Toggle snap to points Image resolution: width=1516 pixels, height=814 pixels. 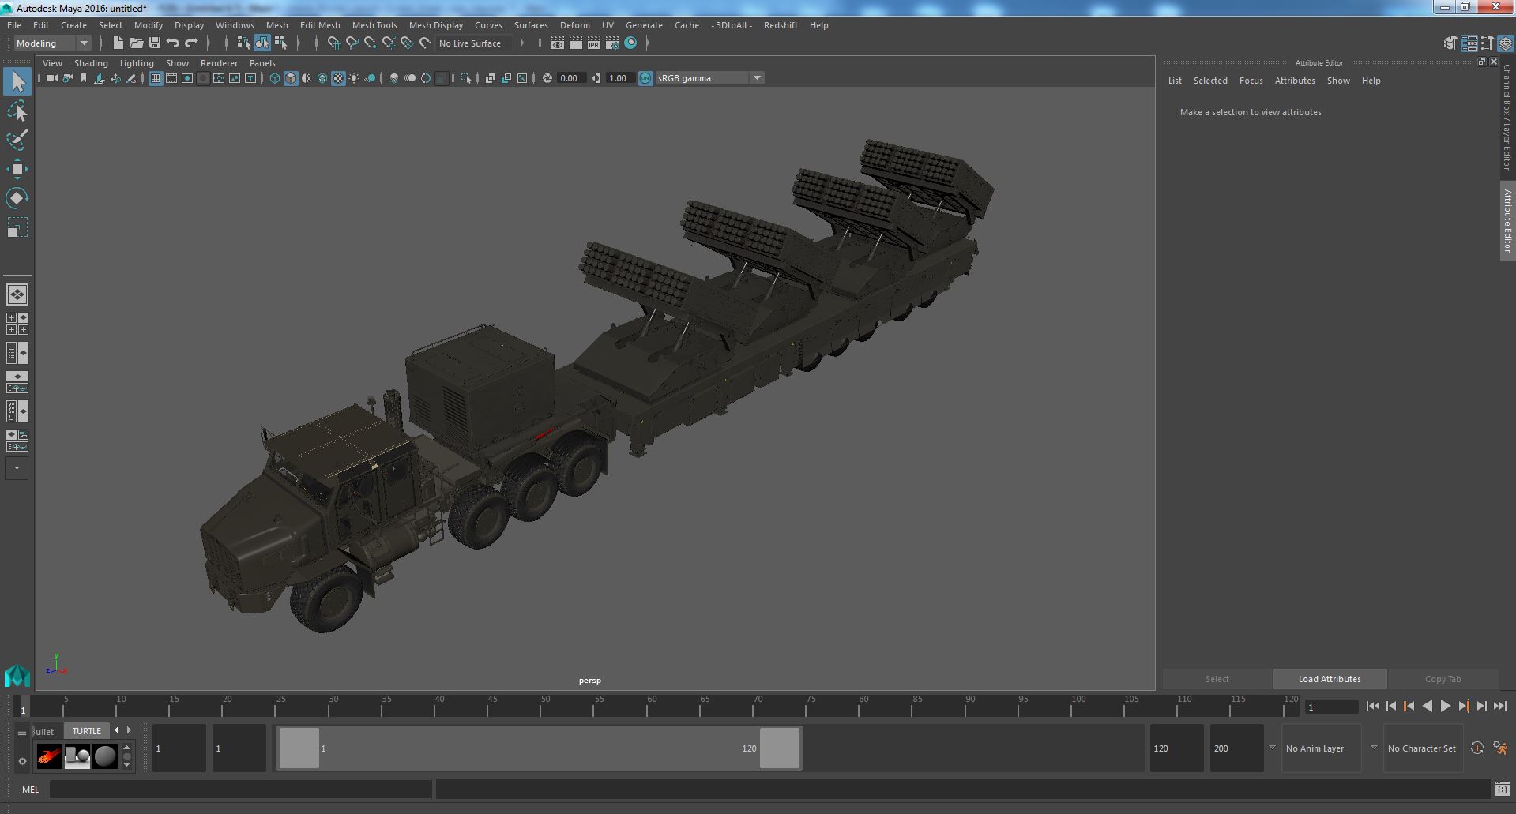click(x=371, y=43)
